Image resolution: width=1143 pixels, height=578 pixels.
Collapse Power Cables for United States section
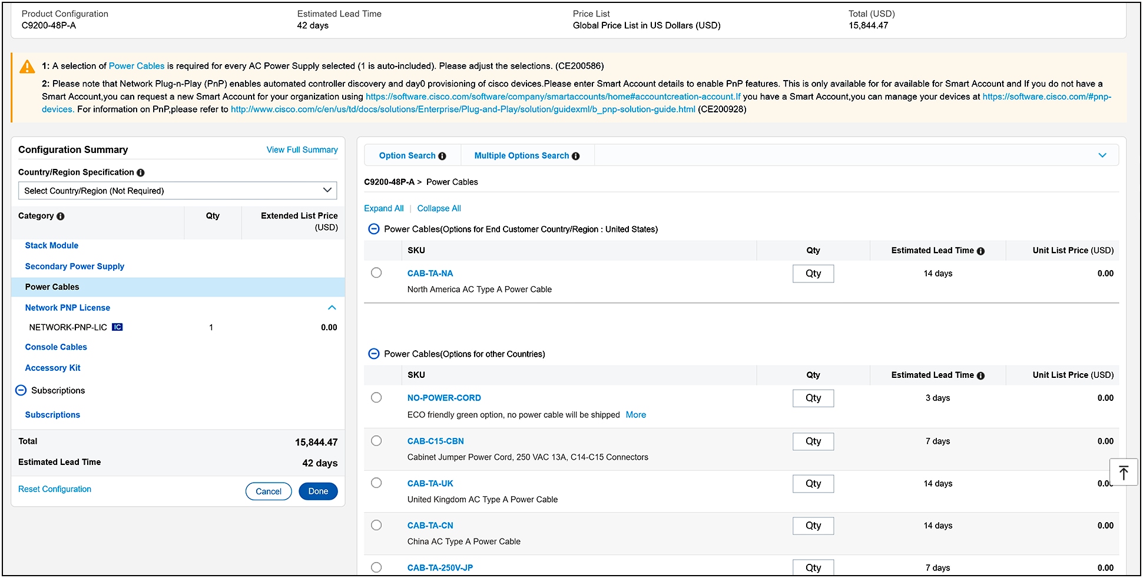[x=373, y=229]
